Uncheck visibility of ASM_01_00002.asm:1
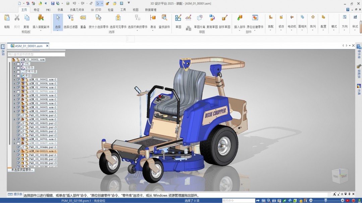The width and height of the screenshot is (362, 203). click(x=18, y=80)
